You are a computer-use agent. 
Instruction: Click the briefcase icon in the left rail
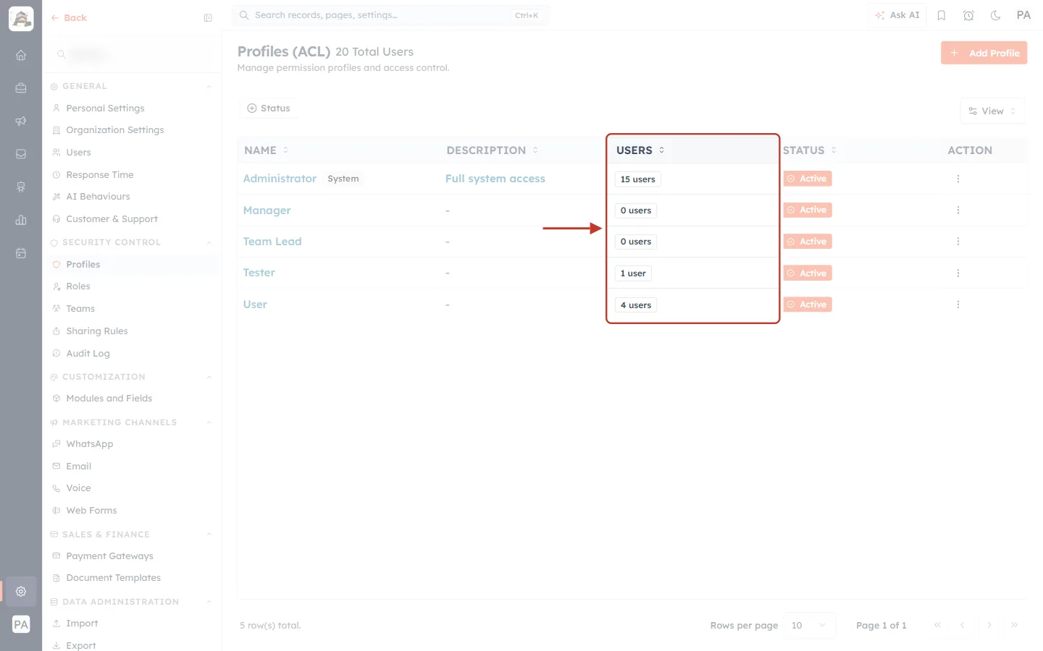(x=21, y=88)
